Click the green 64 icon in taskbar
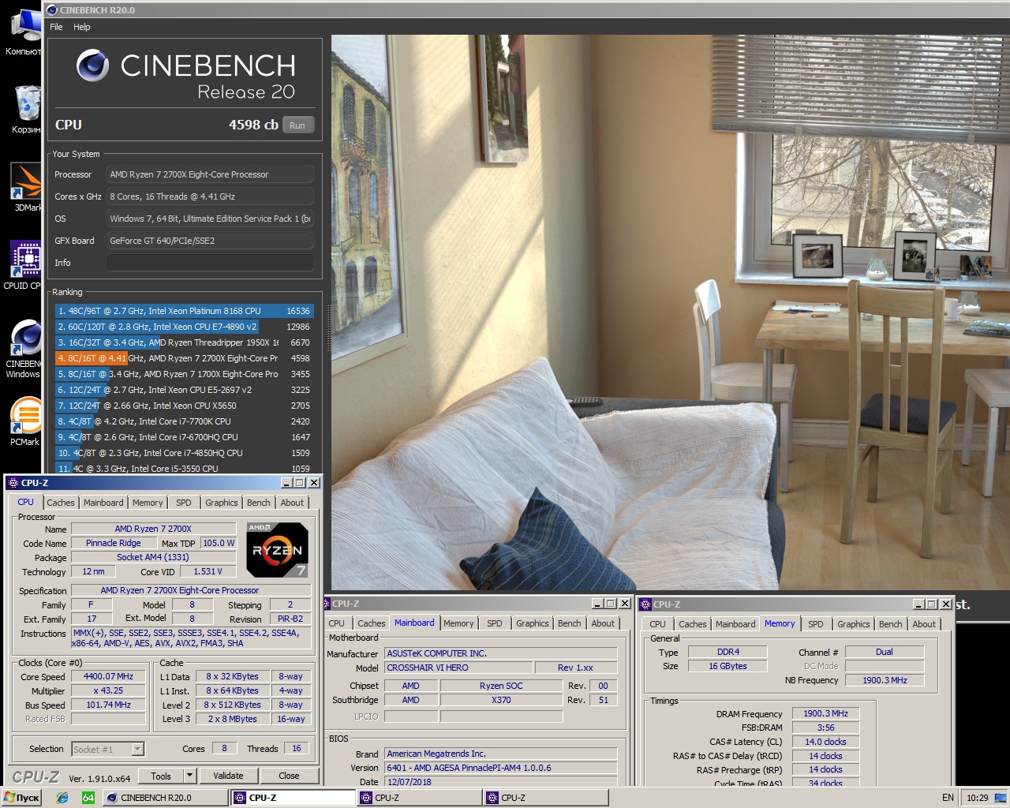1010x808 pixels. tap(88, 798)
